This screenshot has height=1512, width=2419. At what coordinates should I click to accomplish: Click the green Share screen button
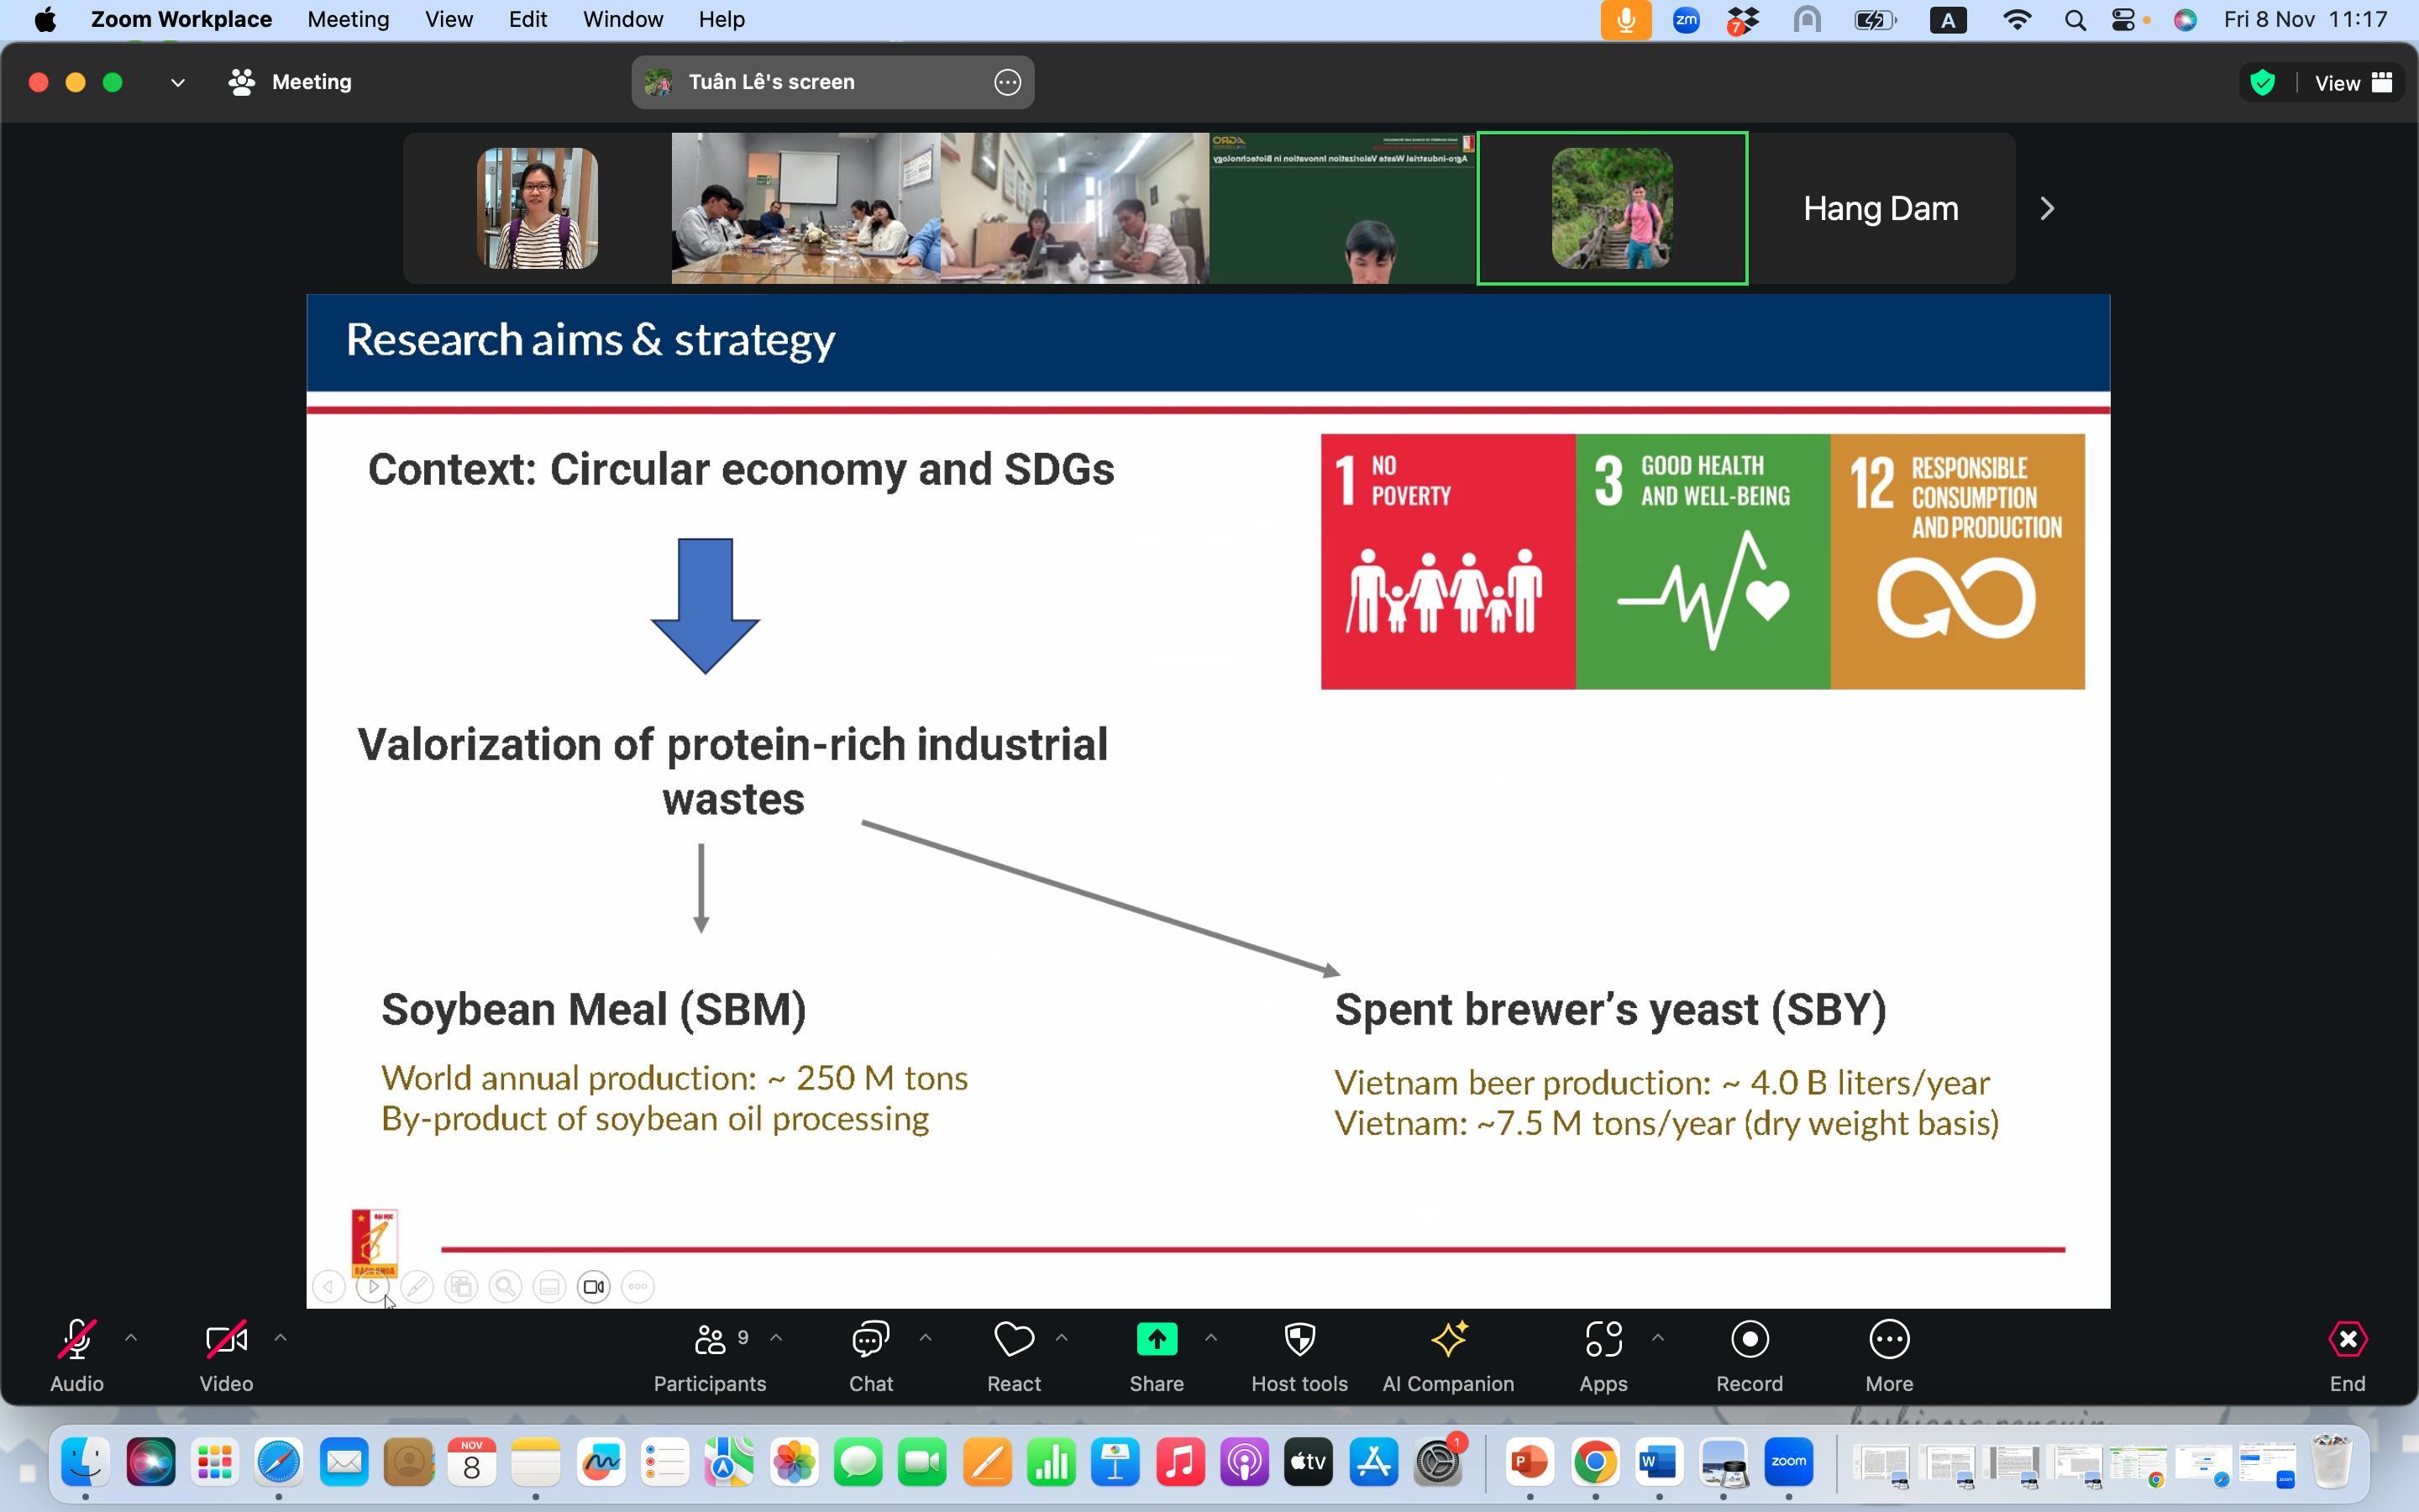[1157, 1340]
